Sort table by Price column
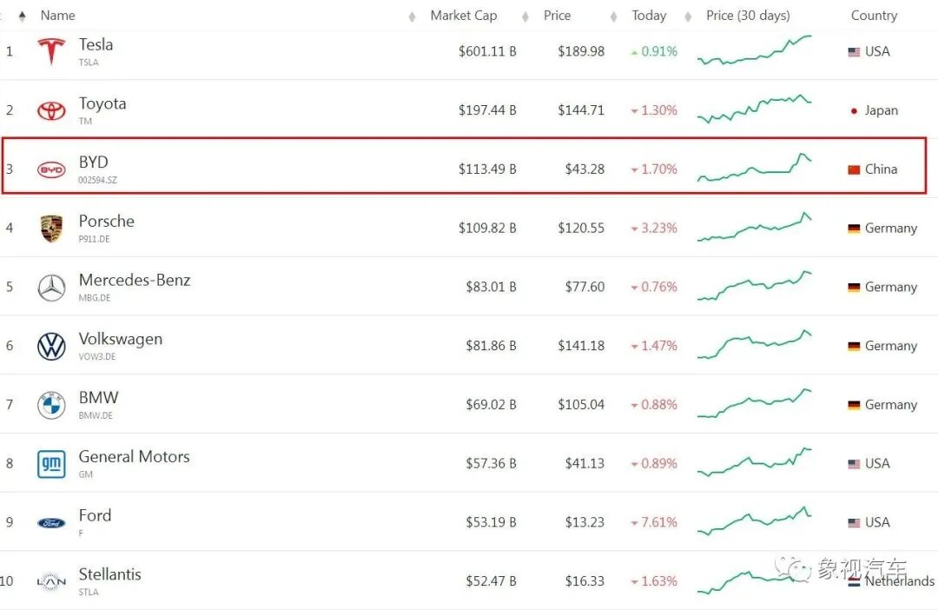The height and width of the screenshot is (610, 938). coord(557,16)
